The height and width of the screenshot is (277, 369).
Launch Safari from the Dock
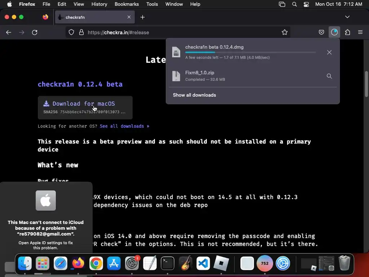coord(61,263)
